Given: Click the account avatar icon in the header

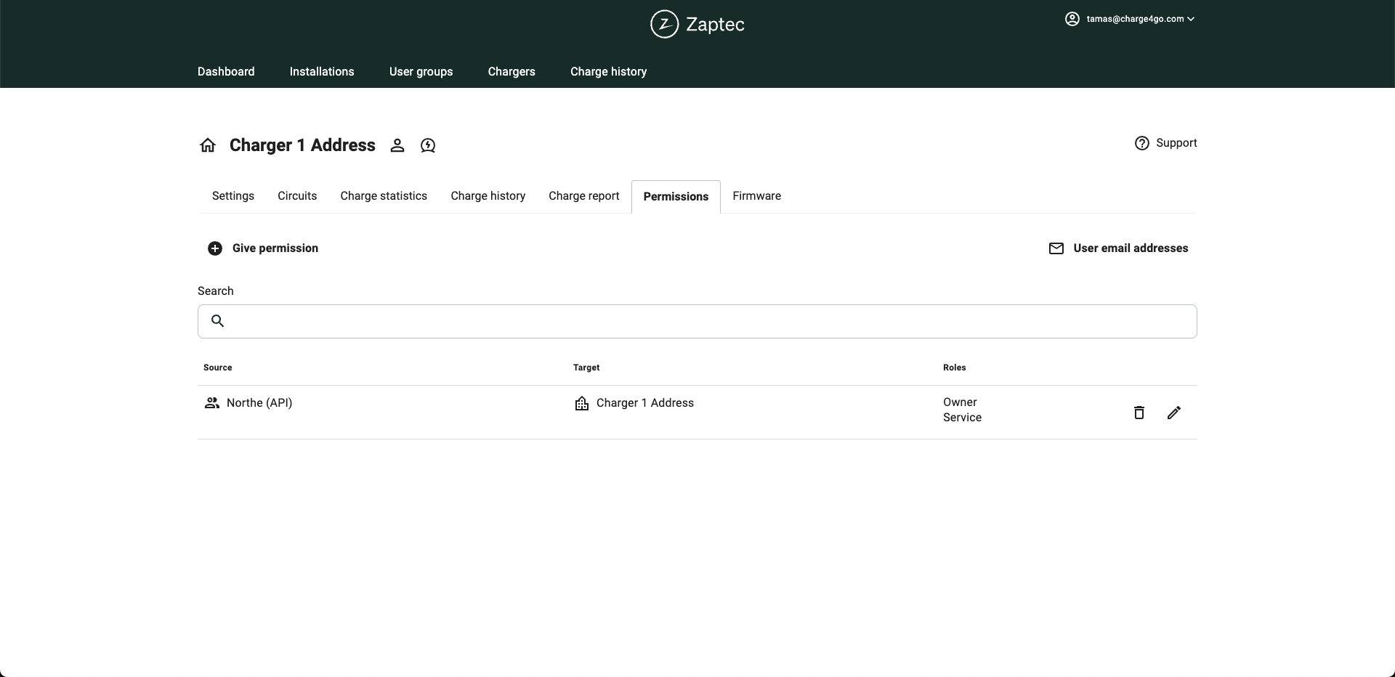Looking at the screenshot, I should pos(1072,19).
